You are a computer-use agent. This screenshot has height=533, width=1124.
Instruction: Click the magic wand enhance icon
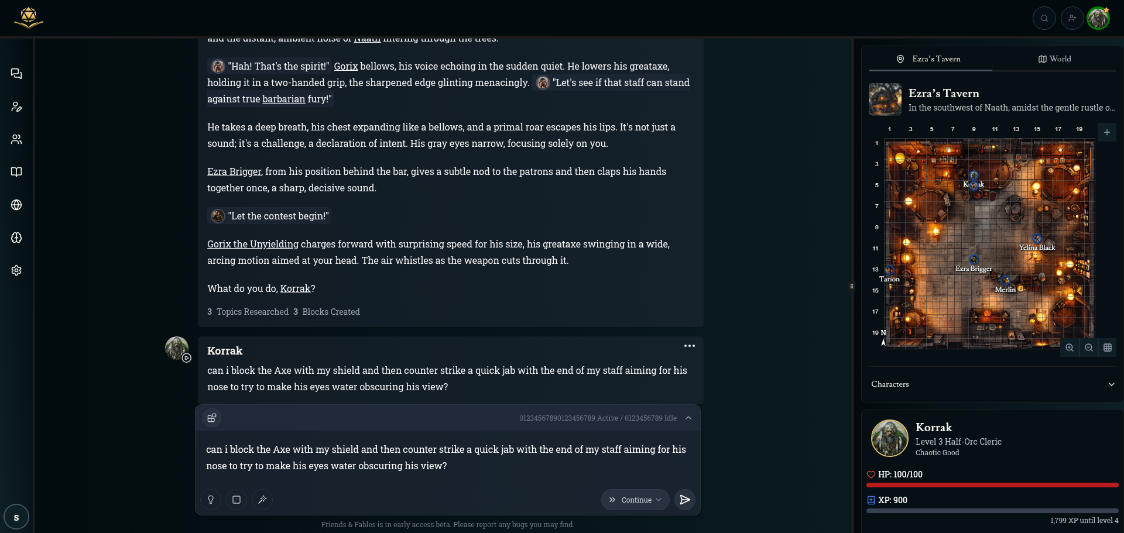[x=262, y=500]
